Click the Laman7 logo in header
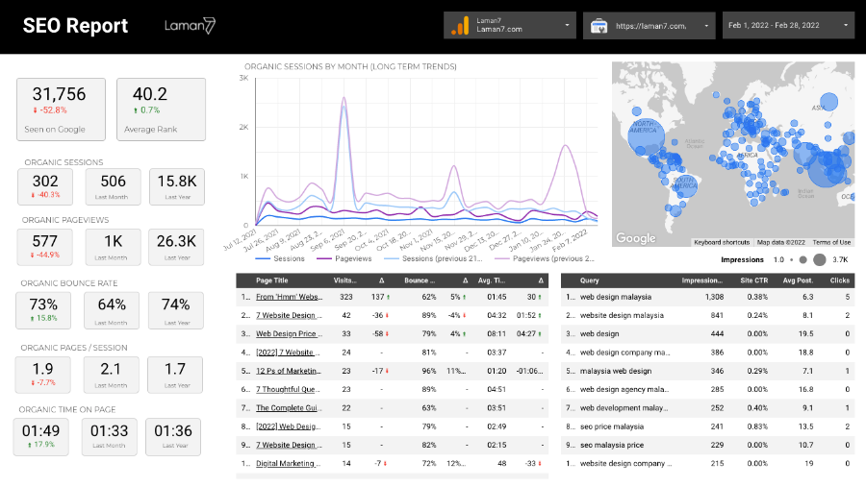866x487 pixels. pyautogui.click(x=190, y=25)
